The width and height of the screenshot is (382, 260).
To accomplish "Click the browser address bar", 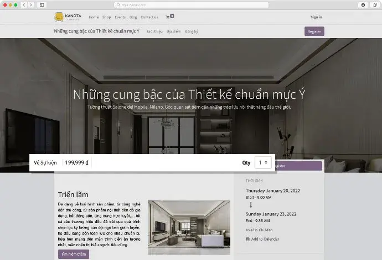I will tap(191, 4).
